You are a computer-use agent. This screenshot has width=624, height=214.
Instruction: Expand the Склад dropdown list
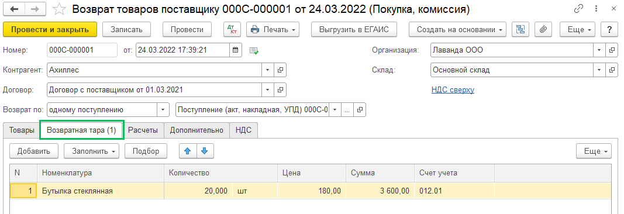click(599, 70)
